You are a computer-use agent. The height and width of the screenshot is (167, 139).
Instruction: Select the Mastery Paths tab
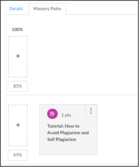47,9
